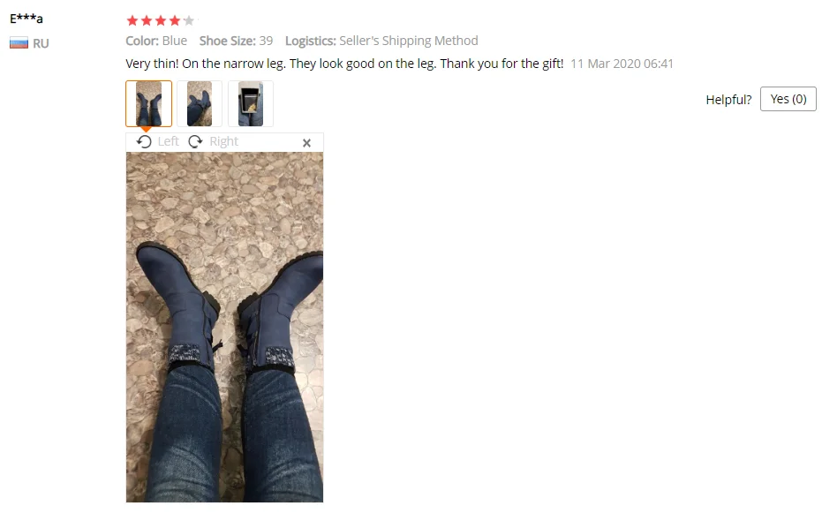The height and width of the screenshot is (513, 822).
Task: Click the fourth red rating star
Action: coord(175,21)
